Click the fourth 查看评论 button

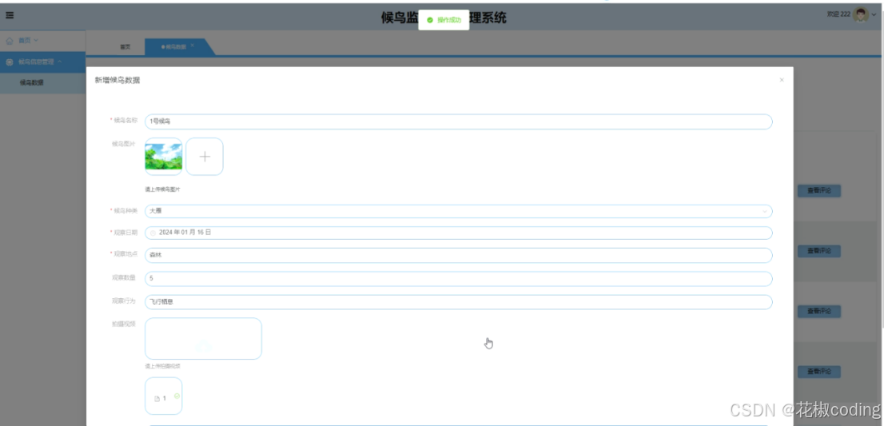click(819, 372)
